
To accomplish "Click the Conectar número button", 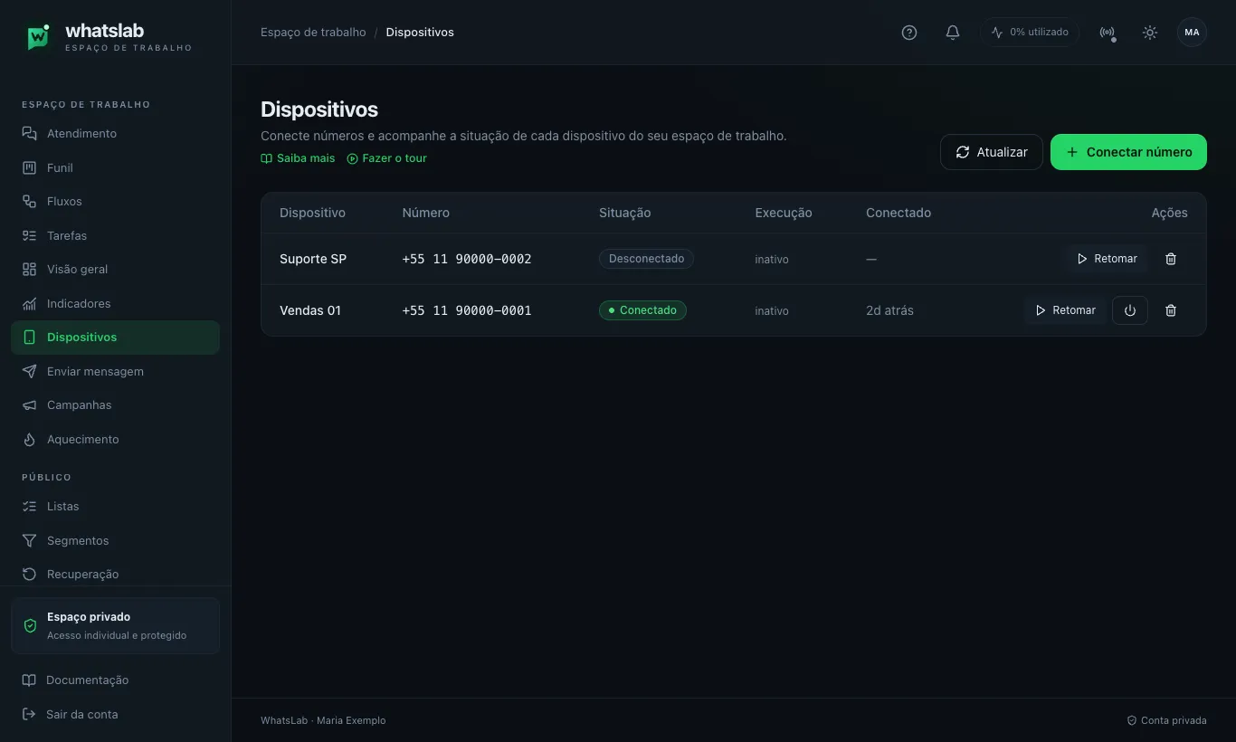I will coord(1128,152).
